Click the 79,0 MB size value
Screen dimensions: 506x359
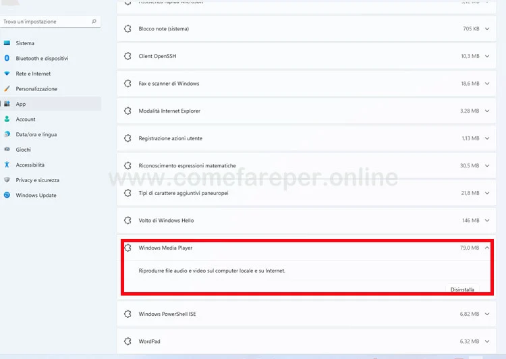pos(470,248)
